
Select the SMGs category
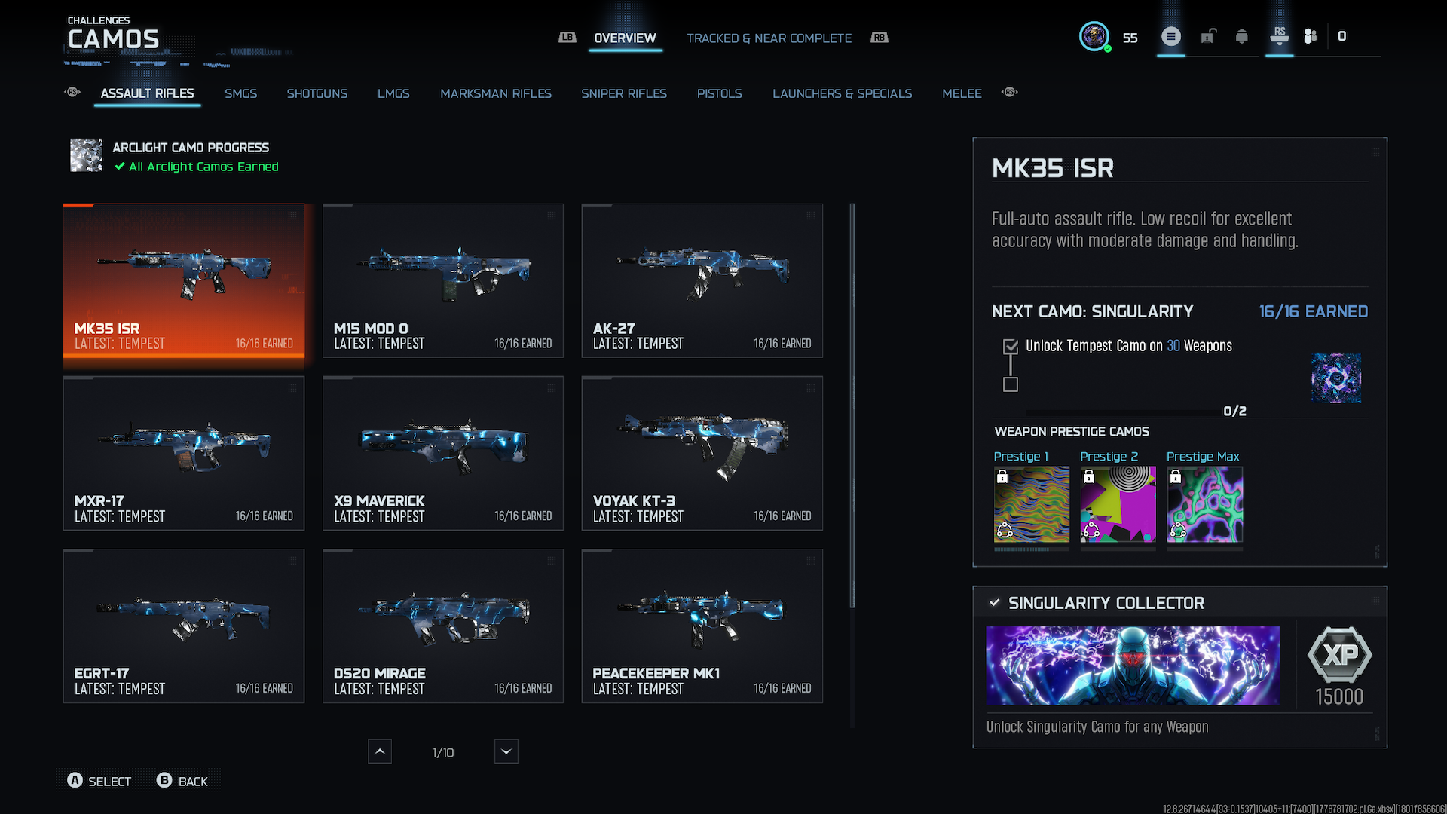[x=240, y=93]
